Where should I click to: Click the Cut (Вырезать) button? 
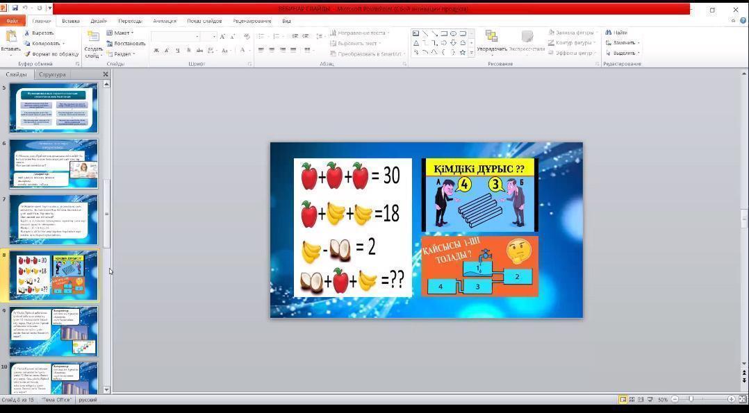pyautogui.click(x=42, y=33)
